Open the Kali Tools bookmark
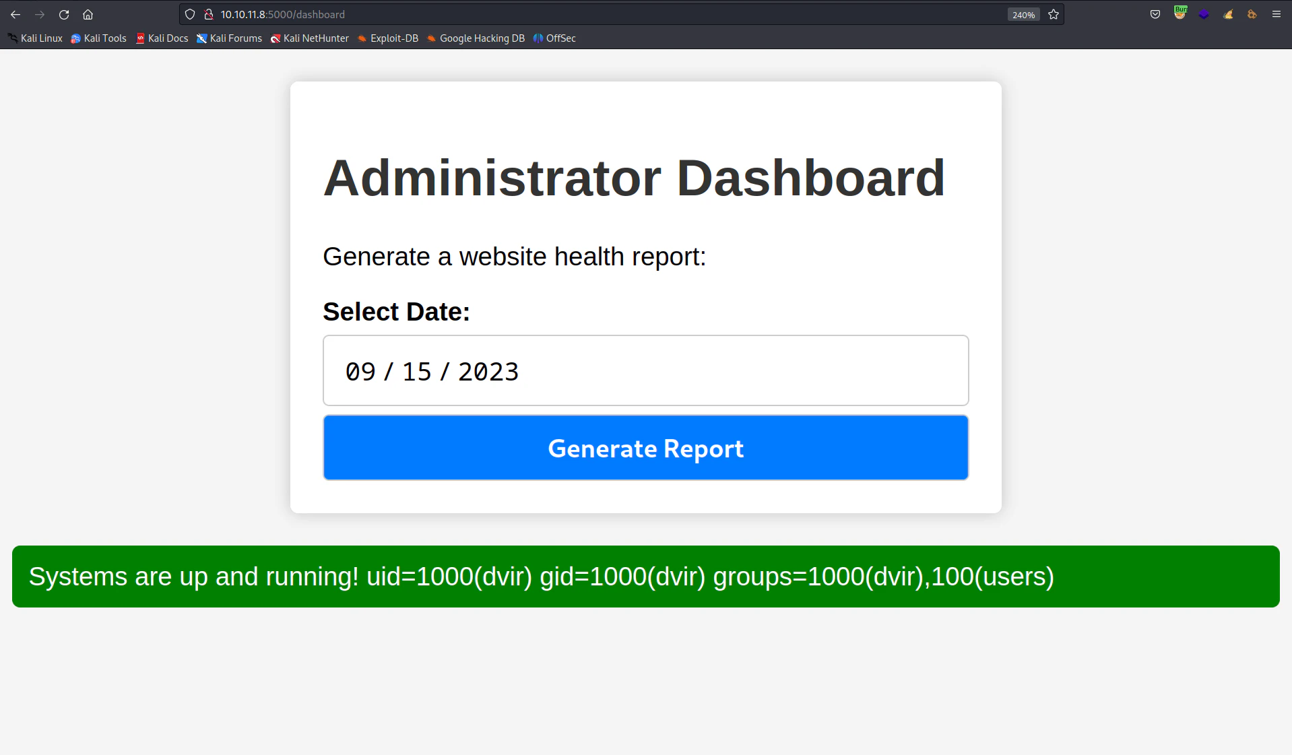 click(x=99, y=38)
